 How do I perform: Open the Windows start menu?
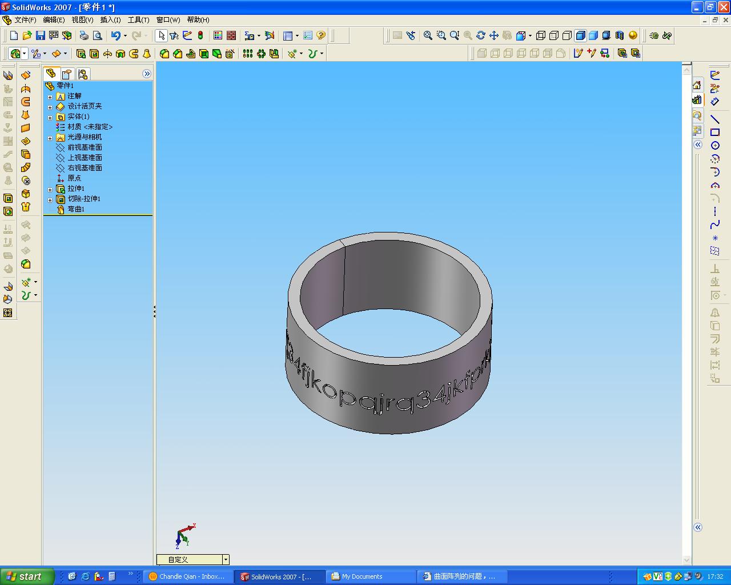click(x=27, y=576)
